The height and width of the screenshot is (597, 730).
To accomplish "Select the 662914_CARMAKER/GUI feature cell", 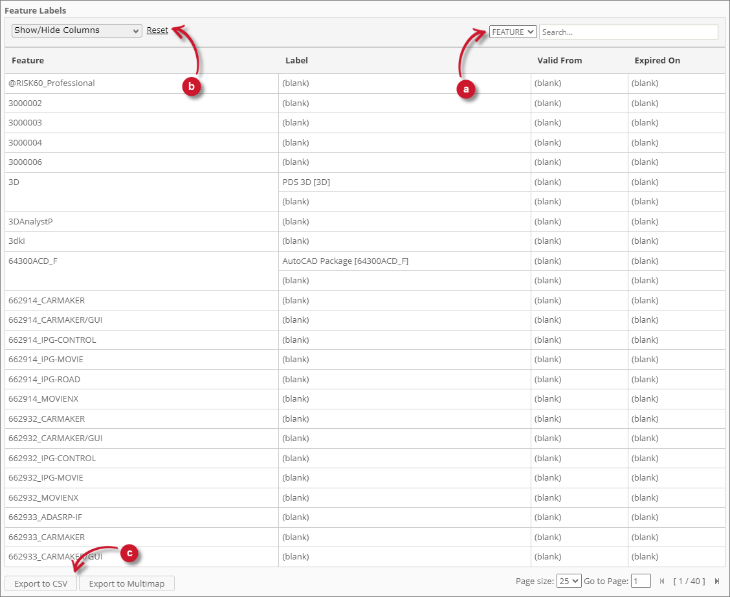I will pyautogui.click(x=142, y=320).
